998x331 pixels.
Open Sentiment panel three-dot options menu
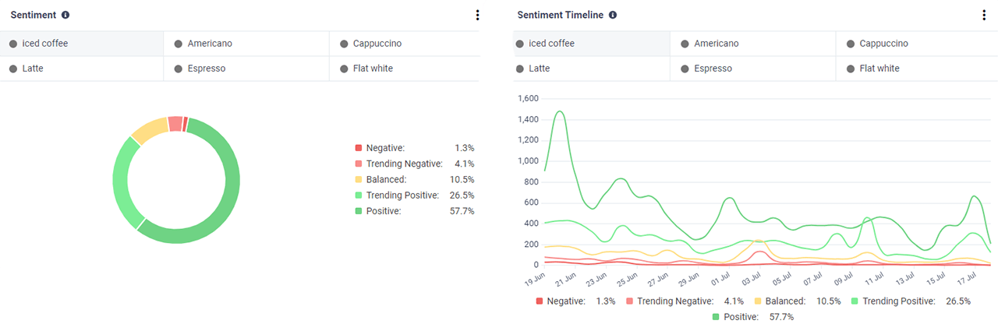pos(477,15)
